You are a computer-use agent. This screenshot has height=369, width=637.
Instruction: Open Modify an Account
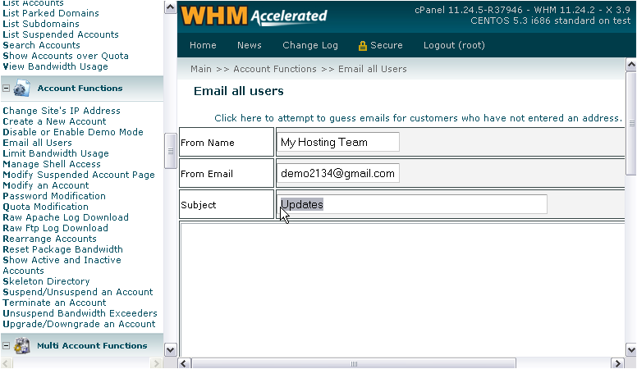tap(45, 185)
